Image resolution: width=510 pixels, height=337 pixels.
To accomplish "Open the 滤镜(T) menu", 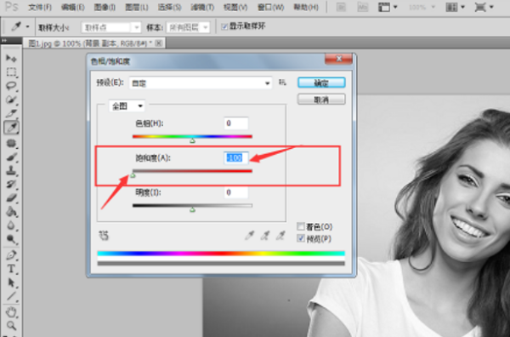I will pyautogui.click(x=202, y=7).
